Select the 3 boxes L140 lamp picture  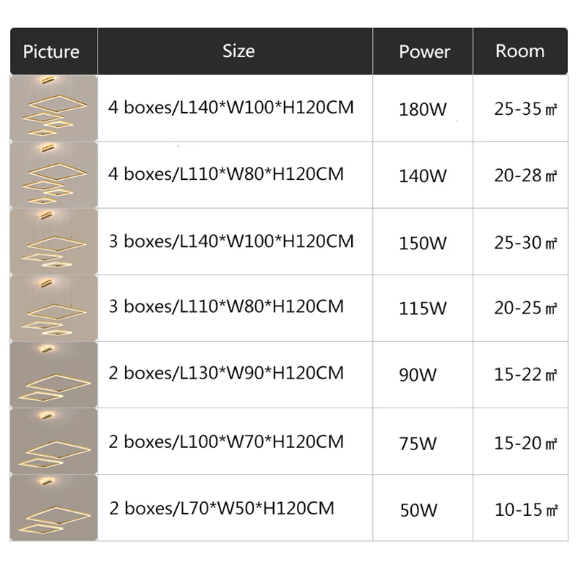(x=53, y=241)
